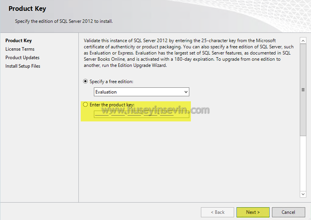Select the 'Enter the product key' radio button
This screenshot has height=220, width=311.
click(x=85, y=104)
